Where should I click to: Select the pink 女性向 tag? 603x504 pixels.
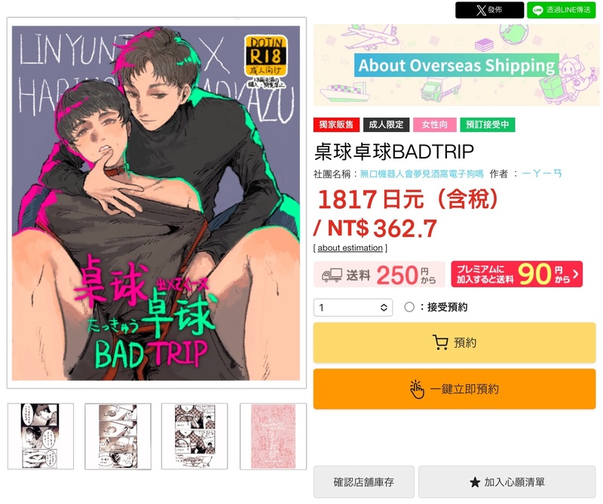[435, 124]
